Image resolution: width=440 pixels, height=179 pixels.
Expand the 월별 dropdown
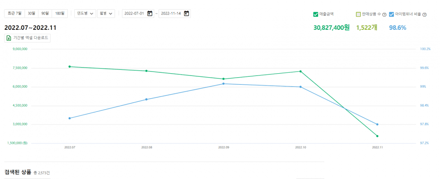(106, 14)
